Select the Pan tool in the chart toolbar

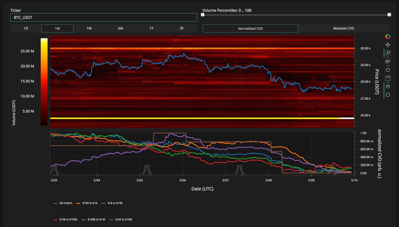388,45
